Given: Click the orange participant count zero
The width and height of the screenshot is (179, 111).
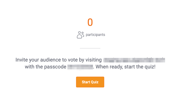Looking at the screenshot, I should 90,22.
